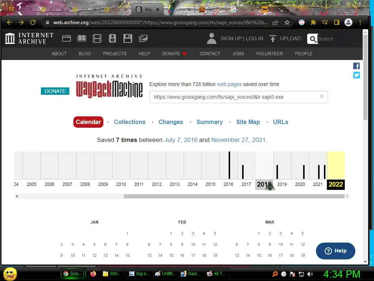Image resolution: width=374 pixels, height=281 pixels.
Task: Open the PEOPLE menu item
Action: 304,53
